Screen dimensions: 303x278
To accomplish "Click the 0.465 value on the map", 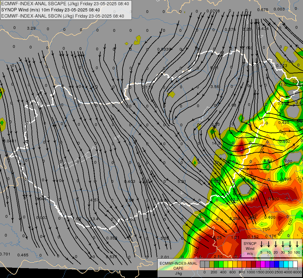I will coord(23,255).
